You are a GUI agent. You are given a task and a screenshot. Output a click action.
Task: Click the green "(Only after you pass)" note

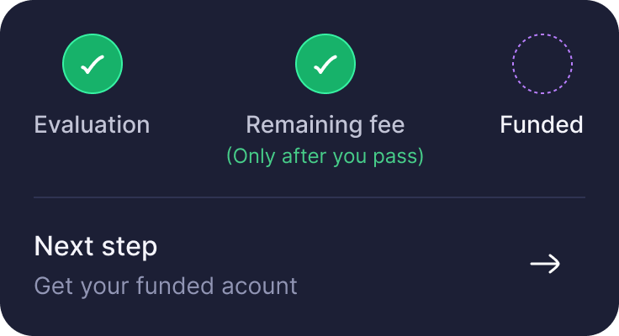click(325, 156)
